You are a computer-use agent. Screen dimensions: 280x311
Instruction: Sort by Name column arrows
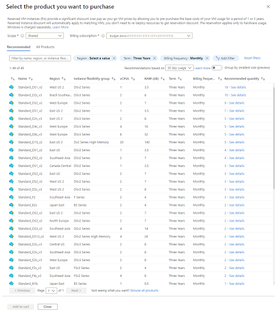pyautogui.click(x=30, y=78)
